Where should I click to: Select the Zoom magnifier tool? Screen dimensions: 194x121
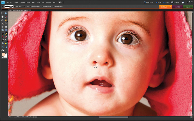pos(6,13)
